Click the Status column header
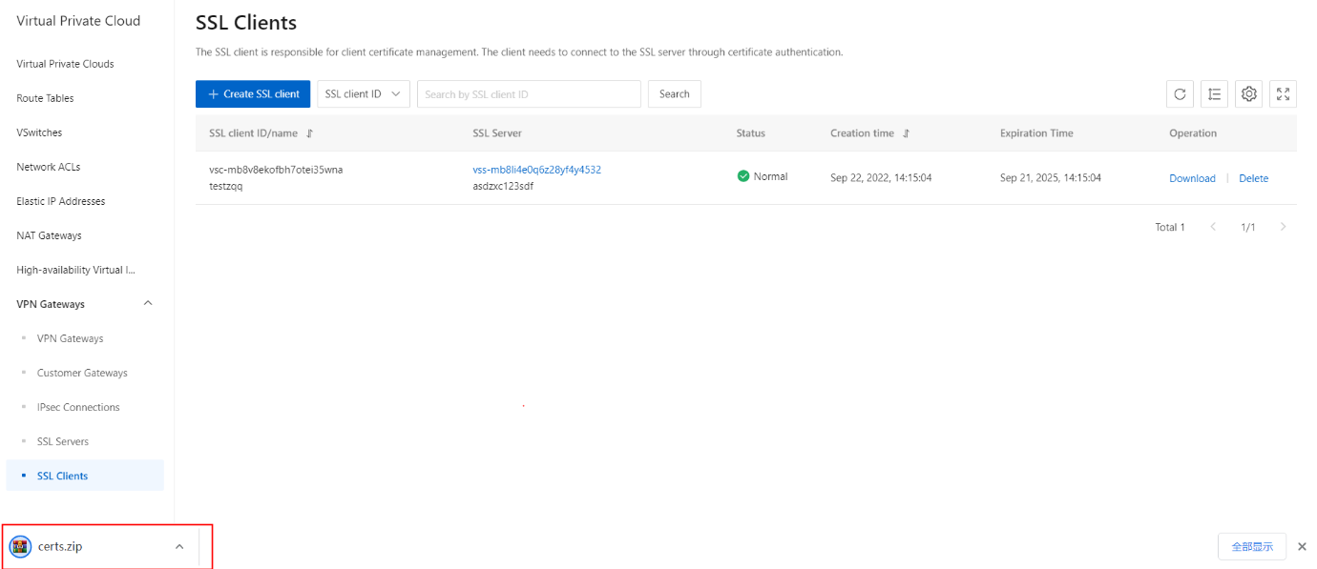1317x569 pixels. [x=751, y=133]
